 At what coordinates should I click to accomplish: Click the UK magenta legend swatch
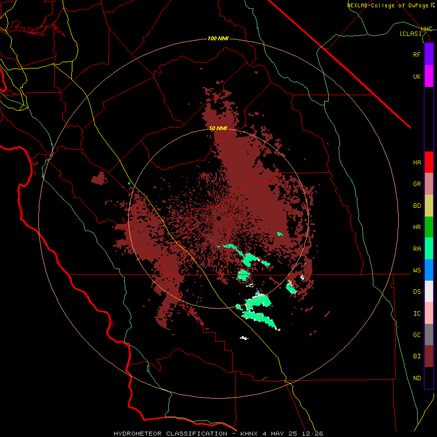pyautogui.click(x=429, y=76)
